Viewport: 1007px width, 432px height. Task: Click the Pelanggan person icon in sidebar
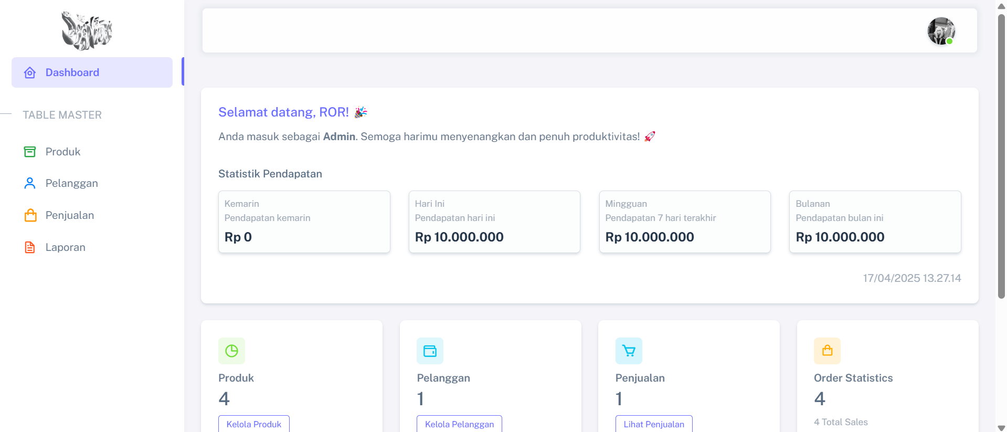click(30, 183)
